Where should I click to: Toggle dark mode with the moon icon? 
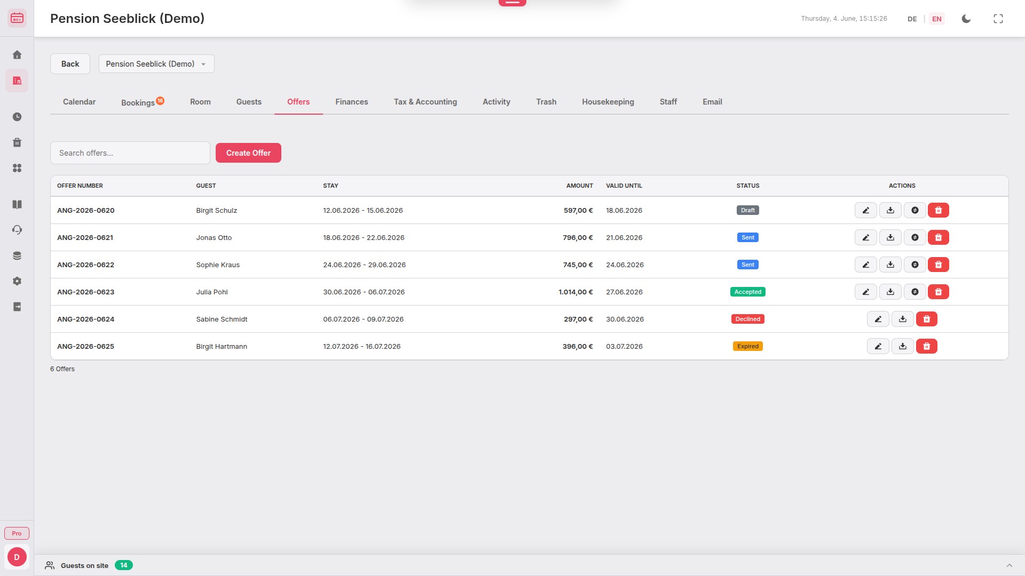[x=966, y=19]
